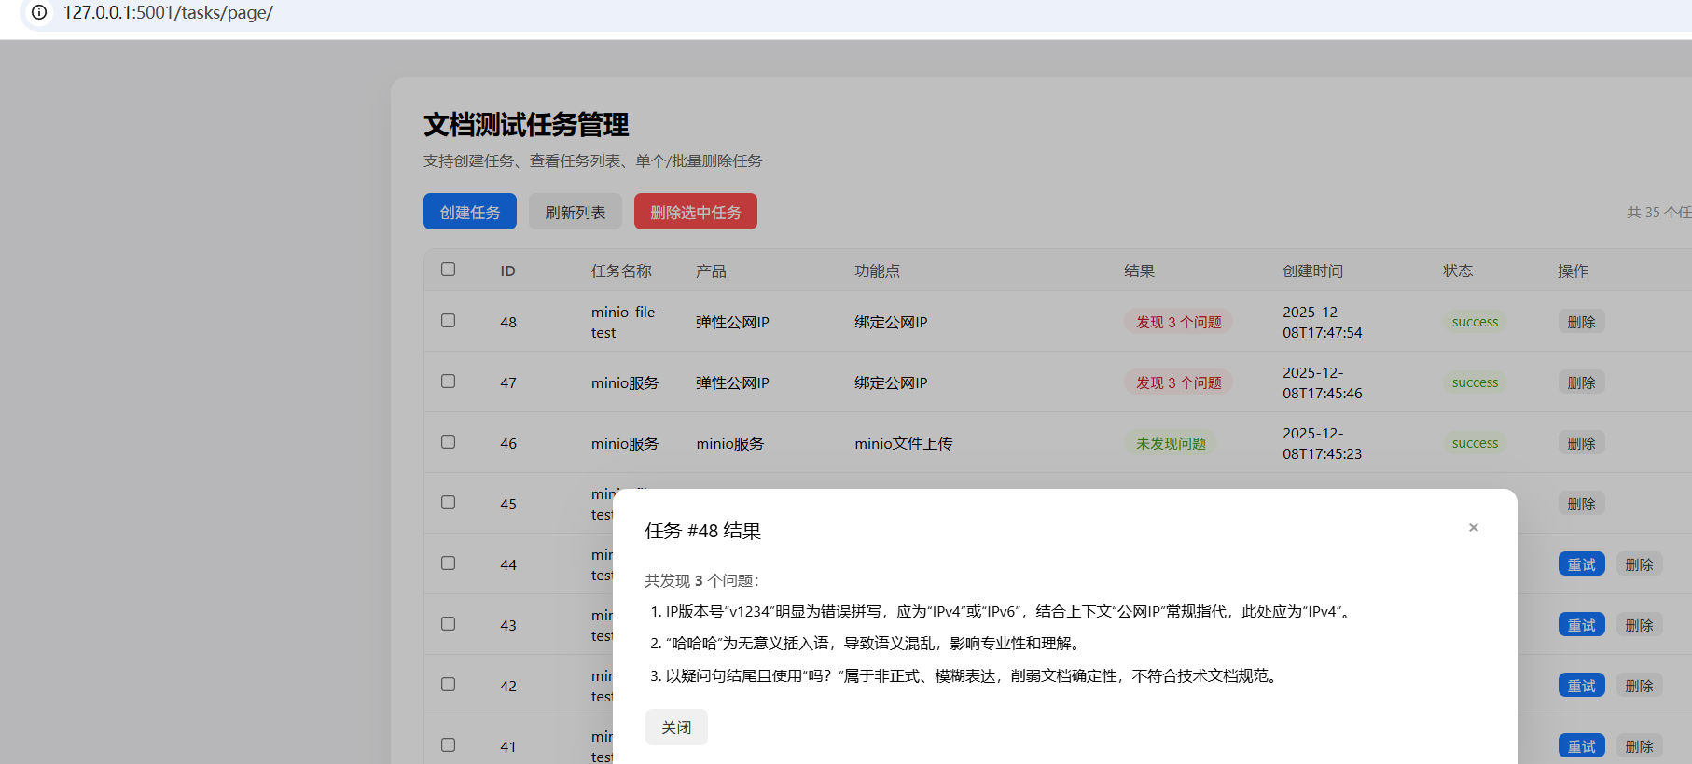Viewport: 1692px width, 764px height.
Task: Click the site info icon in address bar
Action: [39, 13]
